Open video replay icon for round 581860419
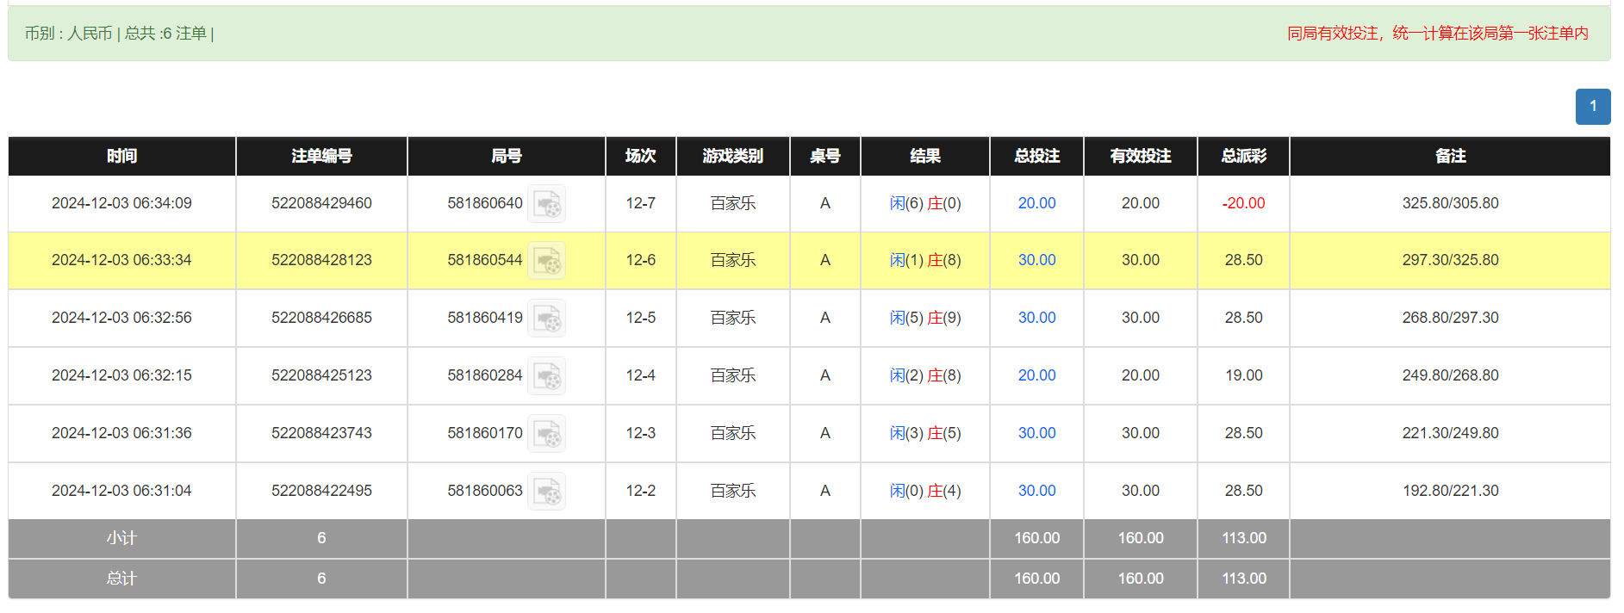The height and width of the screenshot is (613, 1624). coord(546,319)
